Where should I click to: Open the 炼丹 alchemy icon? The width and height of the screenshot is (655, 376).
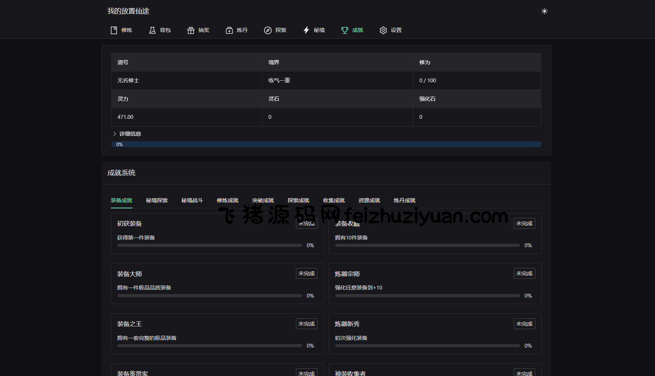tap(229, 30)
